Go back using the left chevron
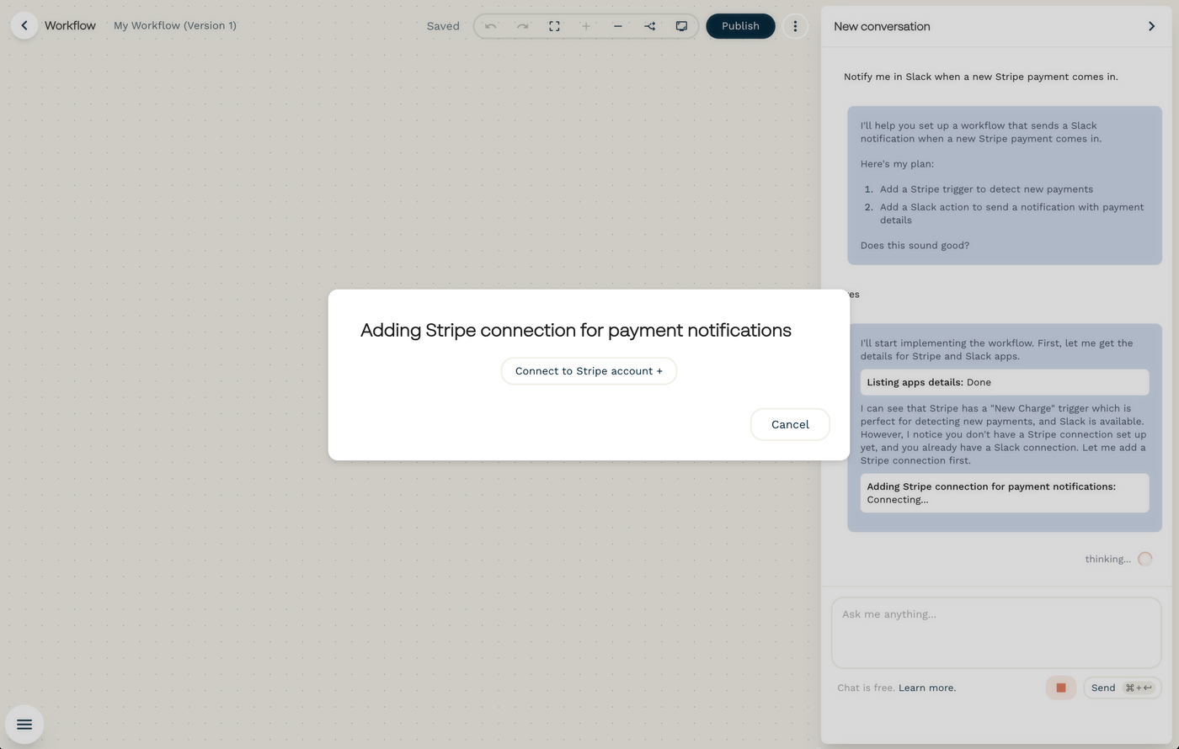1179x749 pixels. (24, 26)
